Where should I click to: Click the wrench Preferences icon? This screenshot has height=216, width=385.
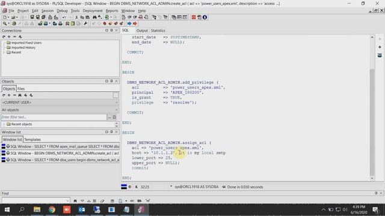pos(85,24)
